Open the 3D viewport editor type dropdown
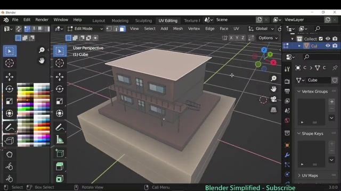This screenshot has width=341, height=191. [x=59, y=29]
